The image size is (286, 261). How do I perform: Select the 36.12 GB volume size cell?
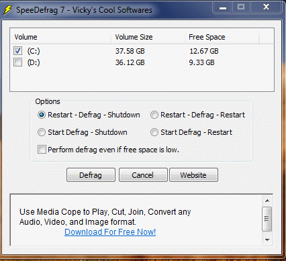(x=130, y=62)
